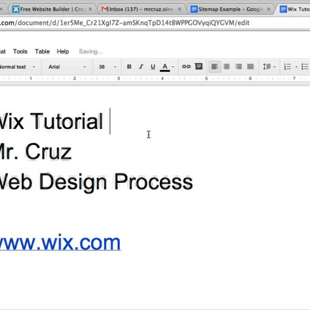Switch to the Wix Tutorial tab

point(294,9)
